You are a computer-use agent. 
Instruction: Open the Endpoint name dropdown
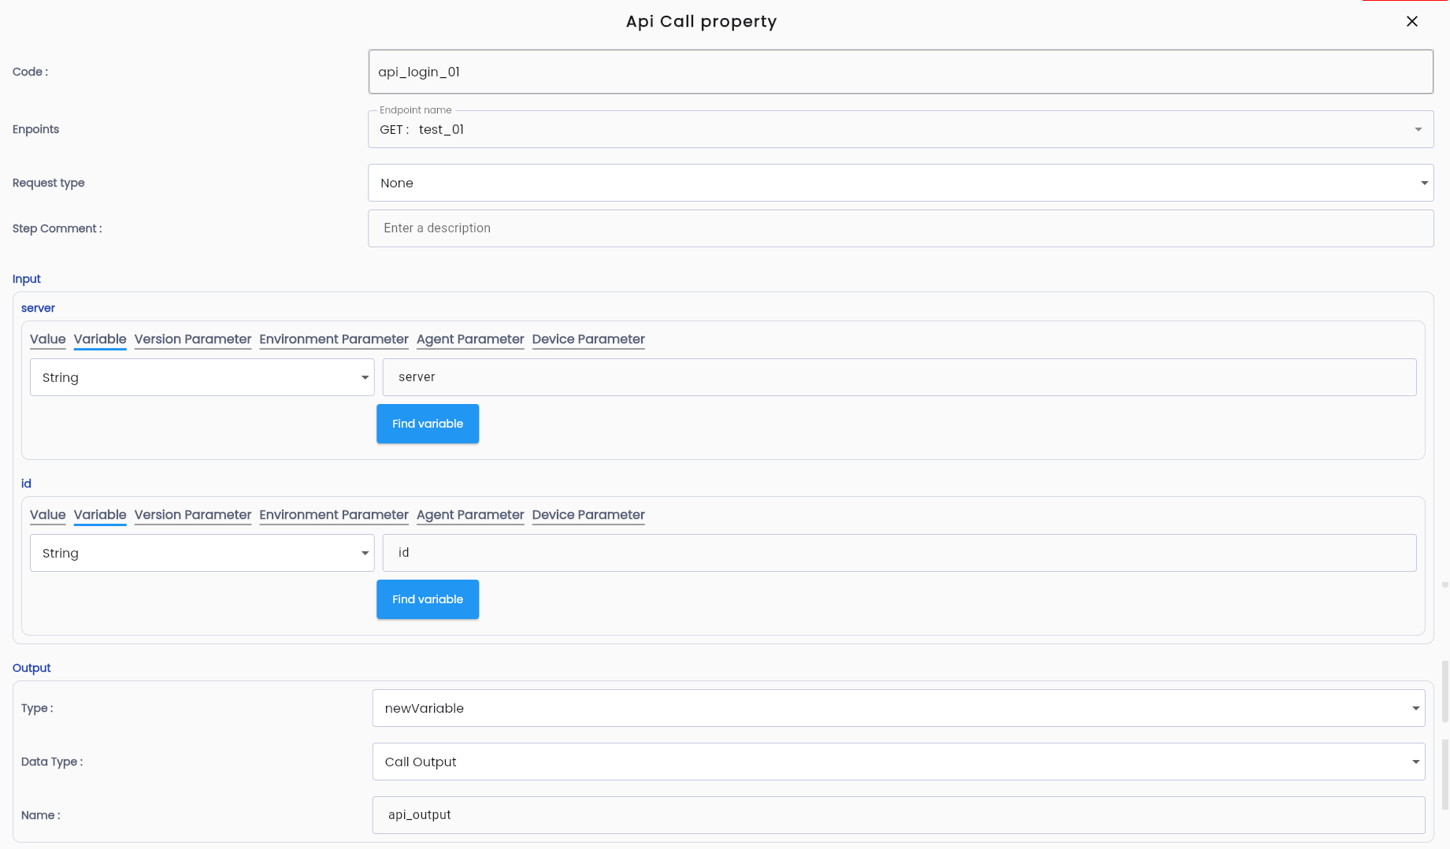coord(900,129)
